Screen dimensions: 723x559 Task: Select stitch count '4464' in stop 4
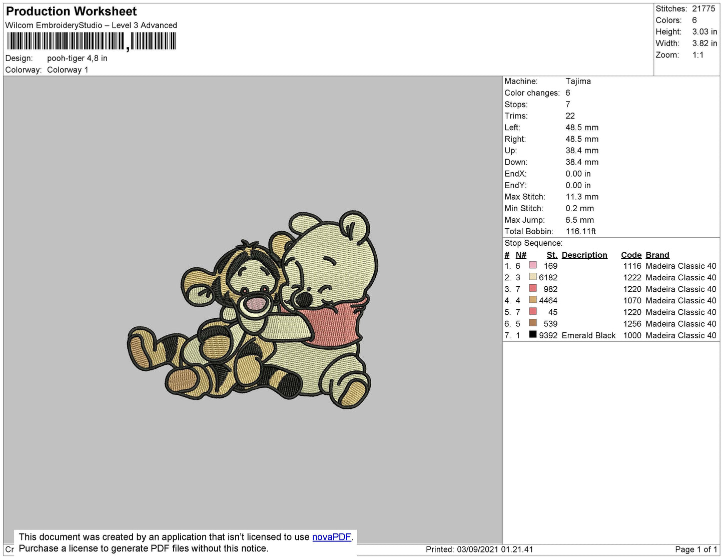click(x=548, y=300)
